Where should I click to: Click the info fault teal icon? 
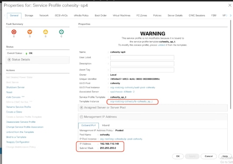pyautogui.click(x=62, y=32)
